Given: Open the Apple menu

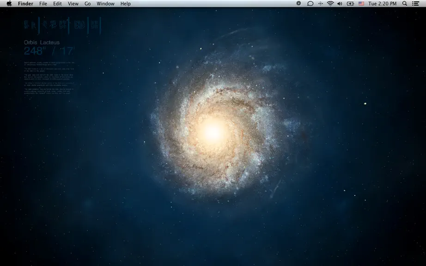Looking at the screenshot, I should point(9,4).
